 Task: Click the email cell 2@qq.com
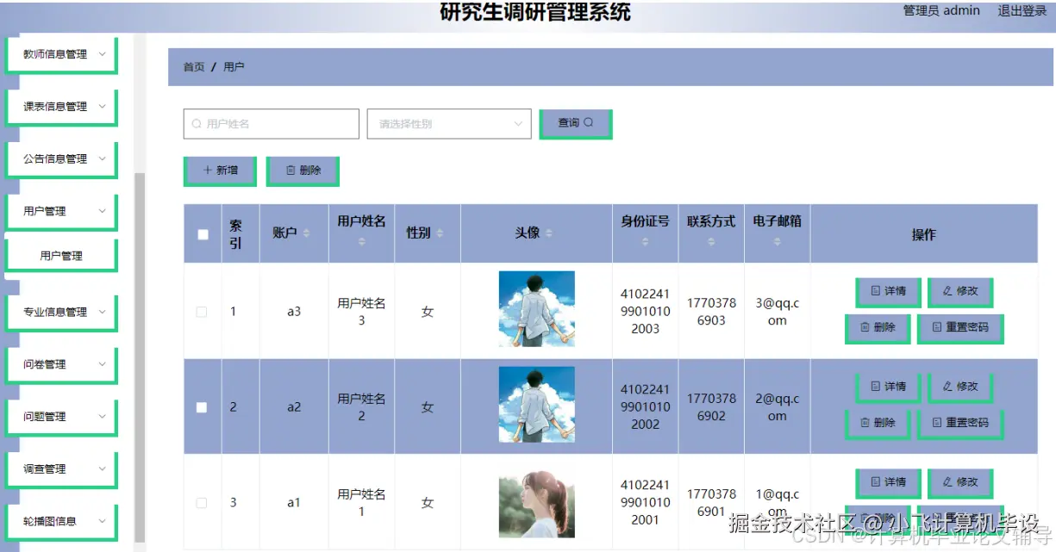coord(777,407)
